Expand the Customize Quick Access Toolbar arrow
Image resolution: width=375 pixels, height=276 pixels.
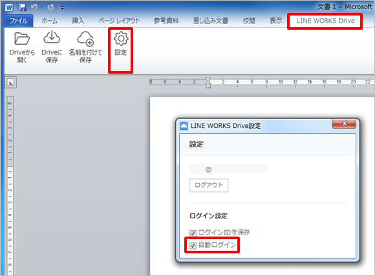(x=62, y=8)
